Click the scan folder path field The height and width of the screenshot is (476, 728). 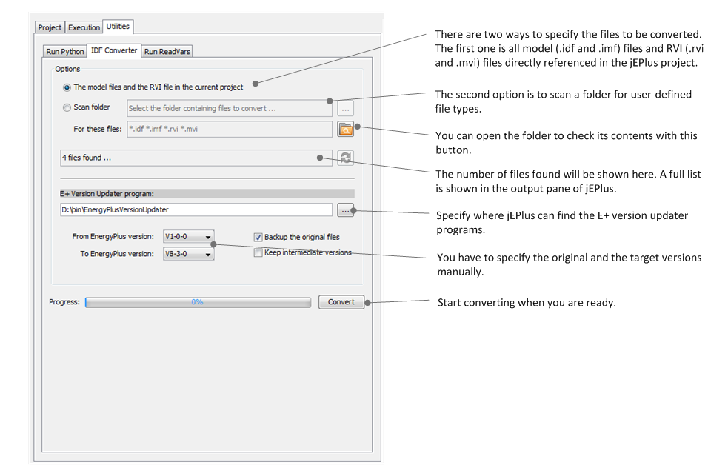click(230, 109)
